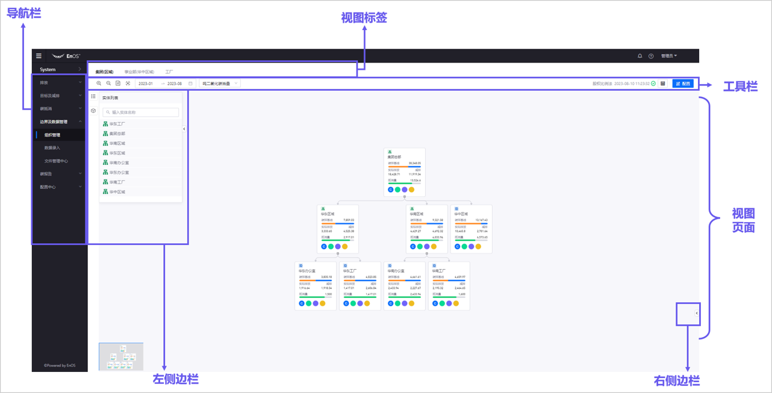Open the 管理员 user dropdown
The height and width of the screenshot is (393, 772).
click(x=669, y=56)
